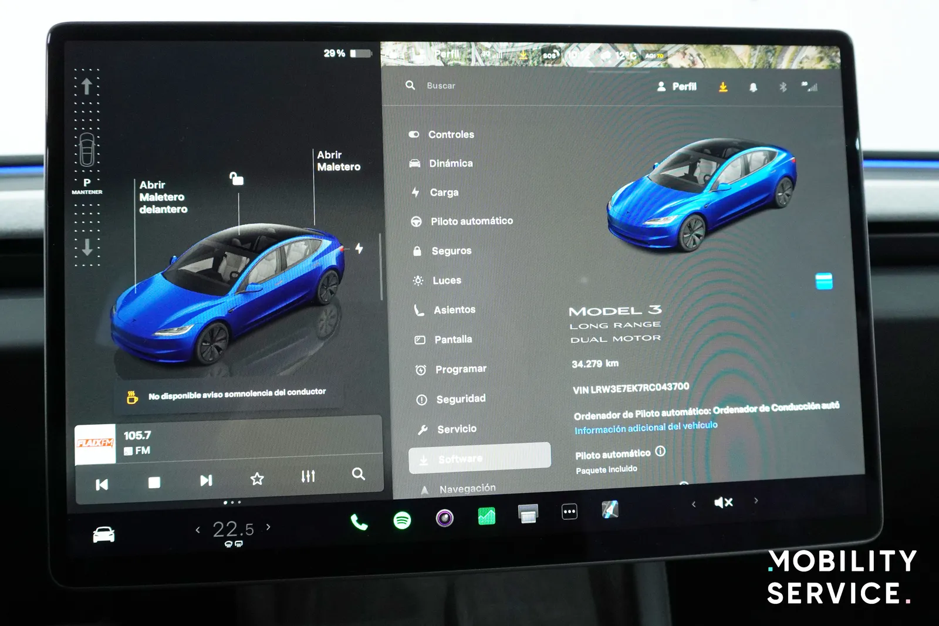The height and width of the screenshot is (626, 939).
Task: Open the camera app icon
Action: point(444,518)
